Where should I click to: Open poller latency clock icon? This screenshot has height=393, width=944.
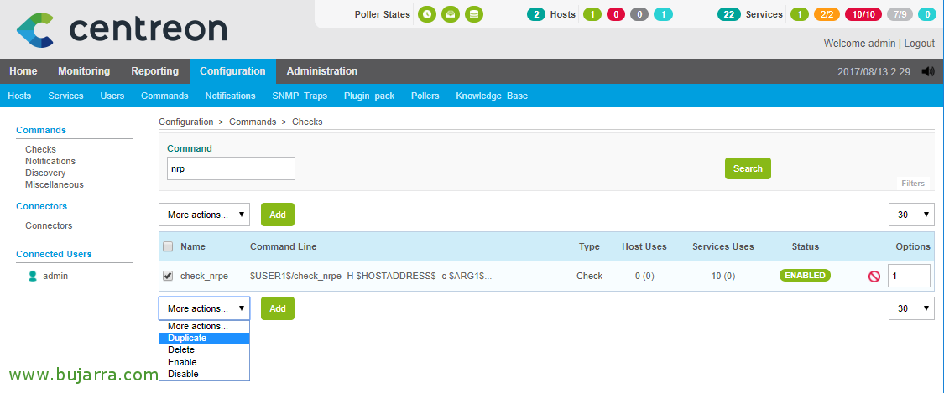pos(427,14)
